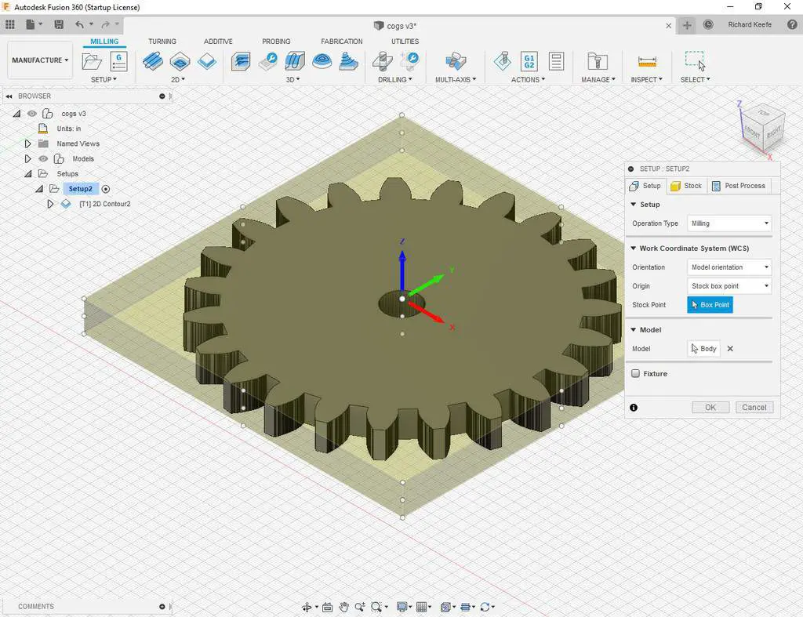
Task: Enable the Fixture checkbox in Setup panel
Action: point(635,374)
